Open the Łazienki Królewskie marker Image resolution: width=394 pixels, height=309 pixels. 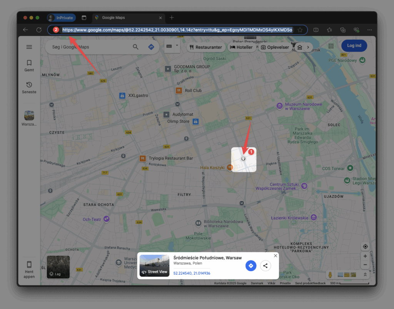pyautogui.click(x=314, y=217)
